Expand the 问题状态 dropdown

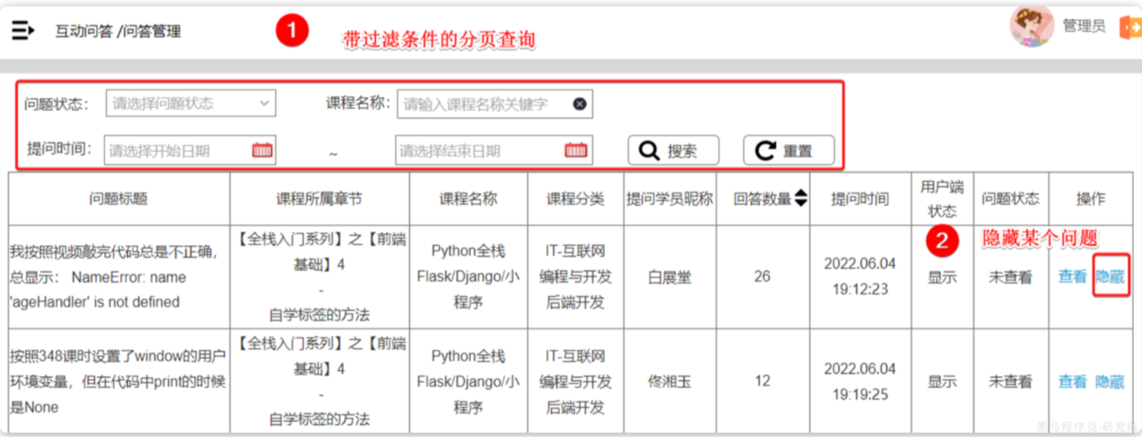click(191, 103)
